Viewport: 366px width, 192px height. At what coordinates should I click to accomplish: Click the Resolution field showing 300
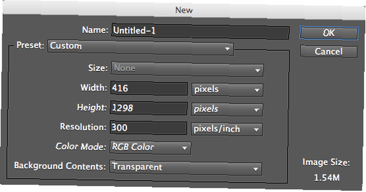148,128
